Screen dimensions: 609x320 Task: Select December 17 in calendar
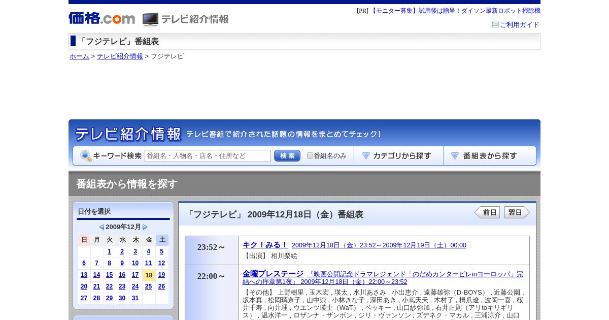[x=135, y=275]
